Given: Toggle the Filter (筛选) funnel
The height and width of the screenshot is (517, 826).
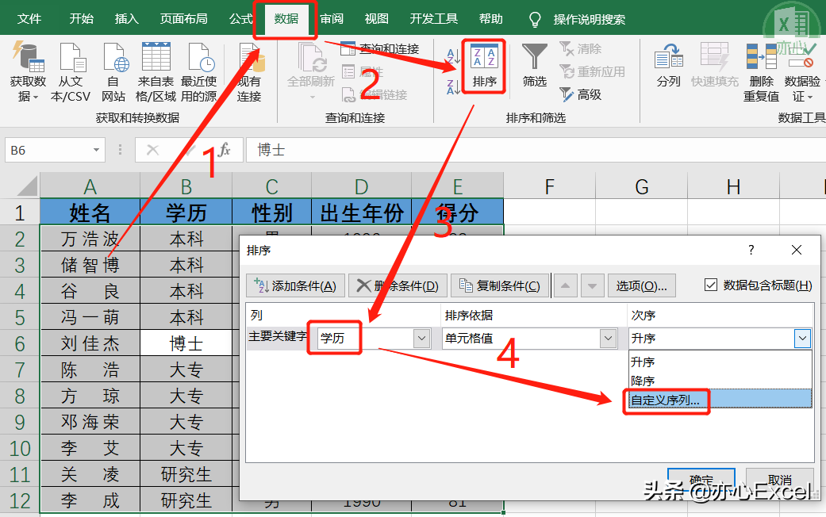Looking at the screenshot, I should (x=535, y=65).
